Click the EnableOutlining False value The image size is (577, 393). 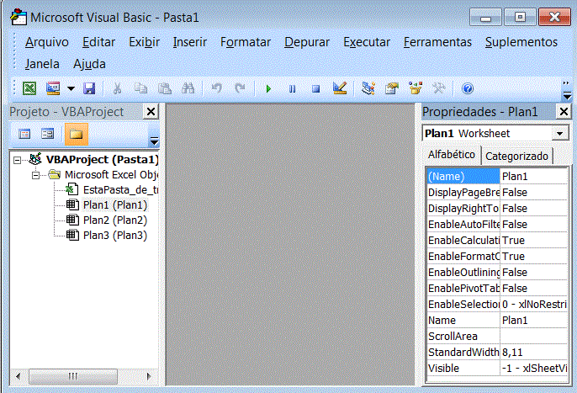click(x=534, y=273)
